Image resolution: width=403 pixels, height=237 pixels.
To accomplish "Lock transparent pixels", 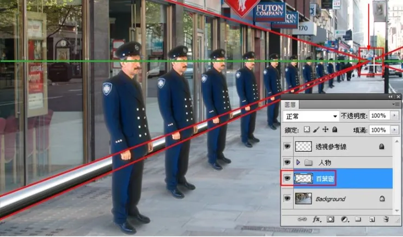I will (x=307, y=129).
